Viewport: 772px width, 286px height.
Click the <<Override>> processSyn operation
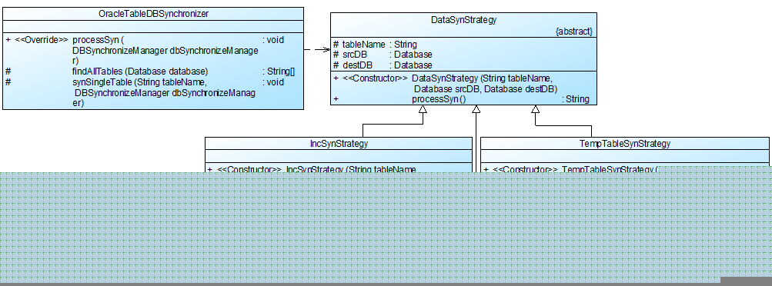tap(145, 50)
